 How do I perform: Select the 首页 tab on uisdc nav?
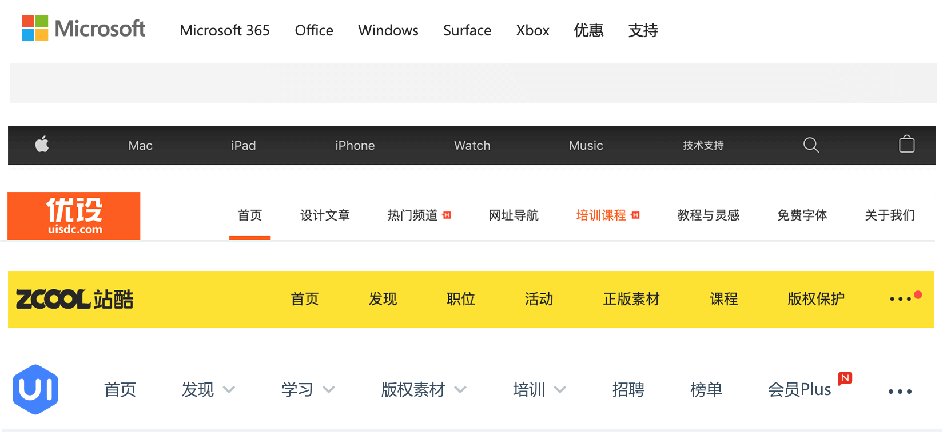point(250,215)
